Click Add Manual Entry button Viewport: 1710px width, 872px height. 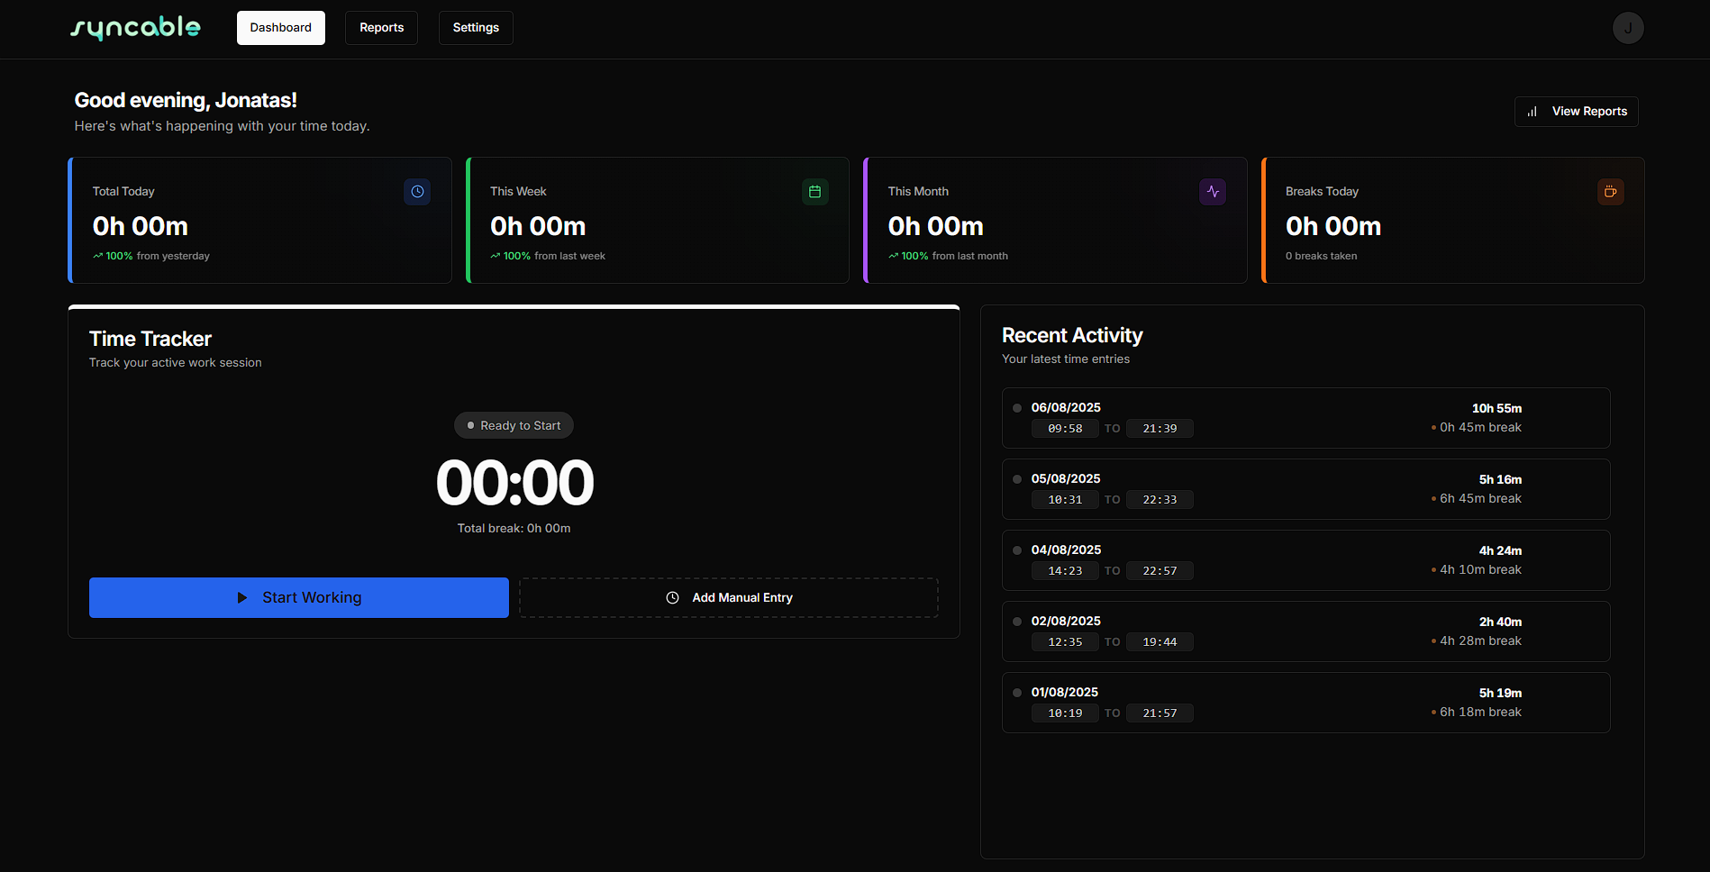tap(728, 598)
